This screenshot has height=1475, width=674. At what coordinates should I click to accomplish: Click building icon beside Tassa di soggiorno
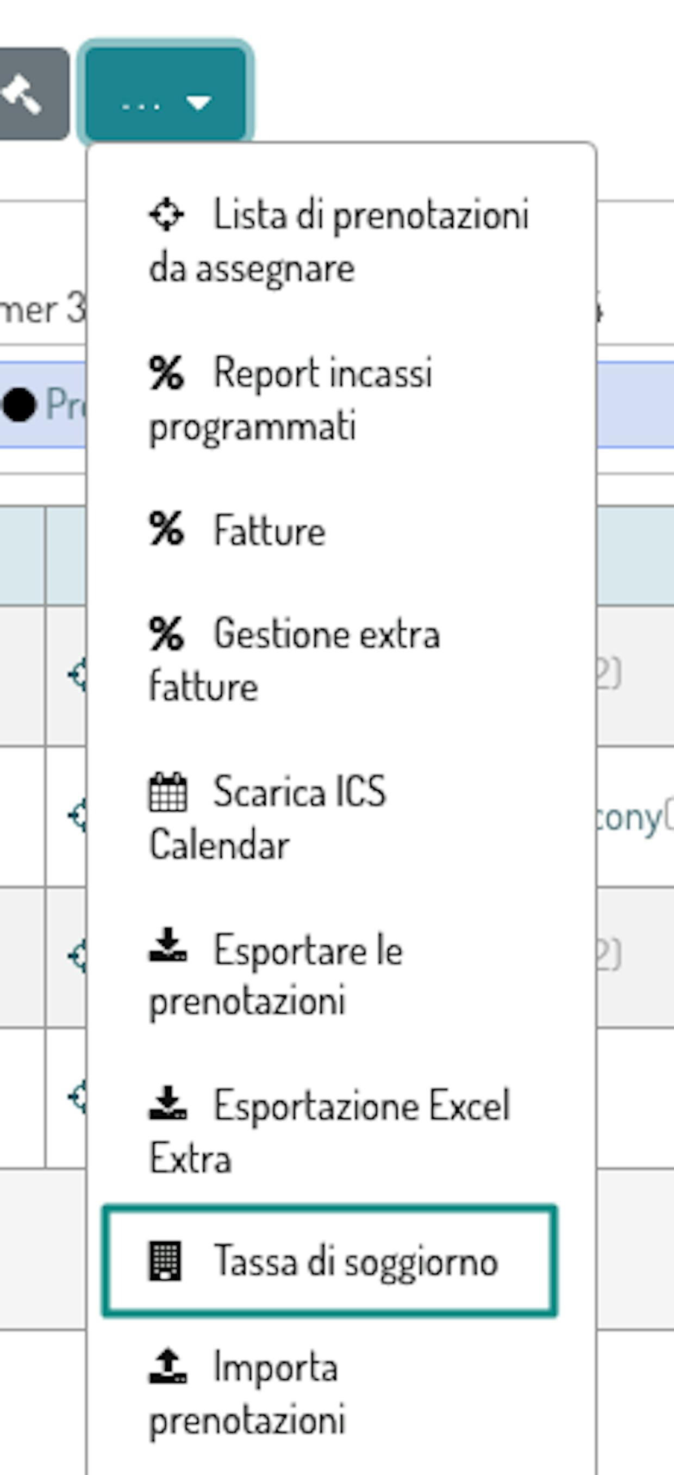point(165,1261)
